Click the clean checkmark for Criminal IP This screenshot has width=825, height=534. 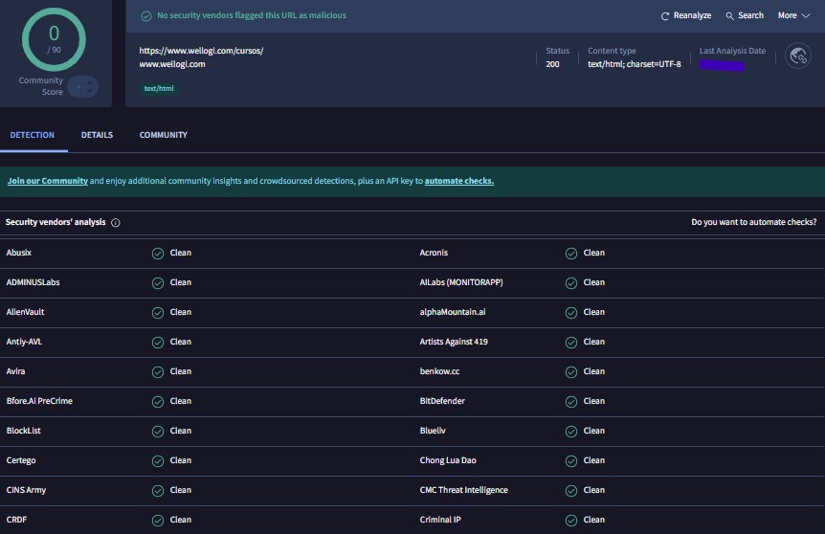point(571,520)
